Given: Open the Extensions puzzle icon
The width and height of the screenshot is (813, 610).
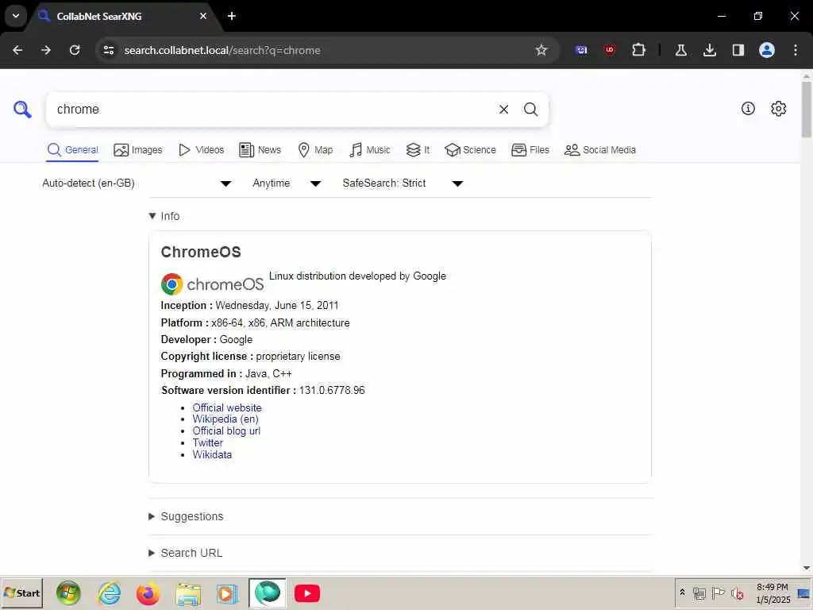Looking at the screenshot, I should pyautogui.click(x=639, y=50).
